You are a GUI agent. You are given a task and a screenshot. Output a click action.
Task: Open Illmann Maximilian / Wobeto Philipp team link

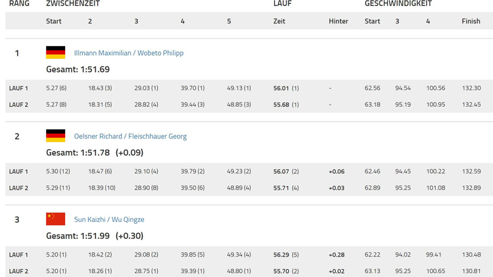point(128,53)
